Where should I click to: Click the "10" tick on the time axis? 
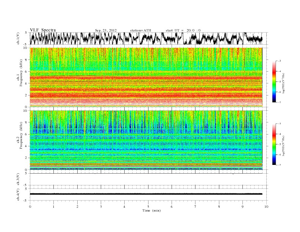tap(266, 207)
